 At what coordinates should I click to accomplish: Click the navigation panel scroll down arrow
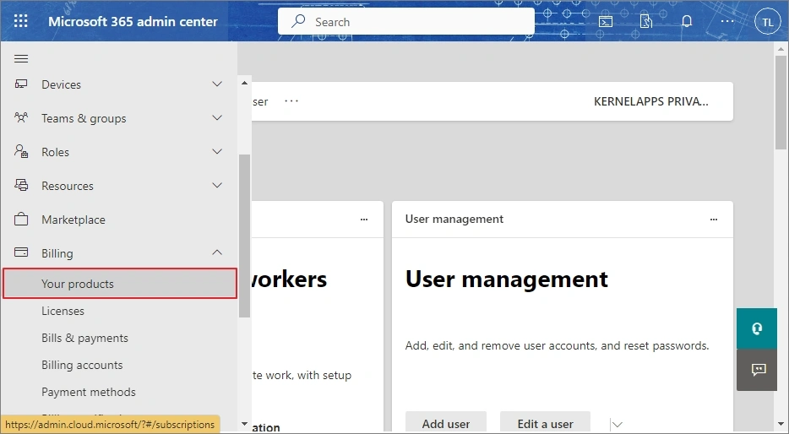[244, 424]
